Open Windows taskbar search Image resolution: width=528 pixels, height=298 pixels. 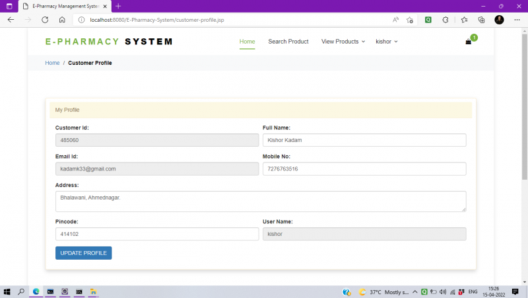21,291
